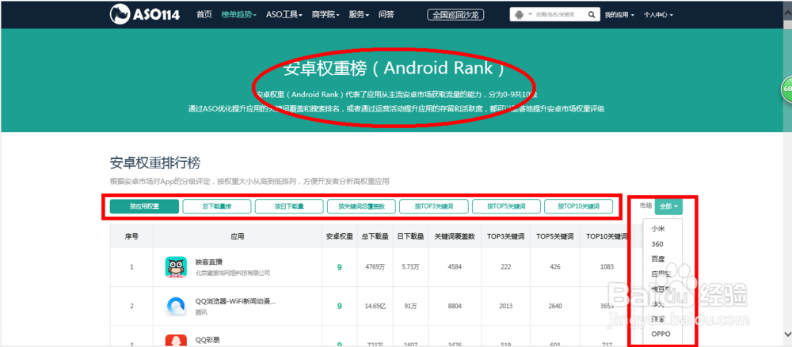Image resolution: width=792 pixels, height=347 pixels.
Task: Open the ASO工具 menu
Action: [x=284, y=15]
